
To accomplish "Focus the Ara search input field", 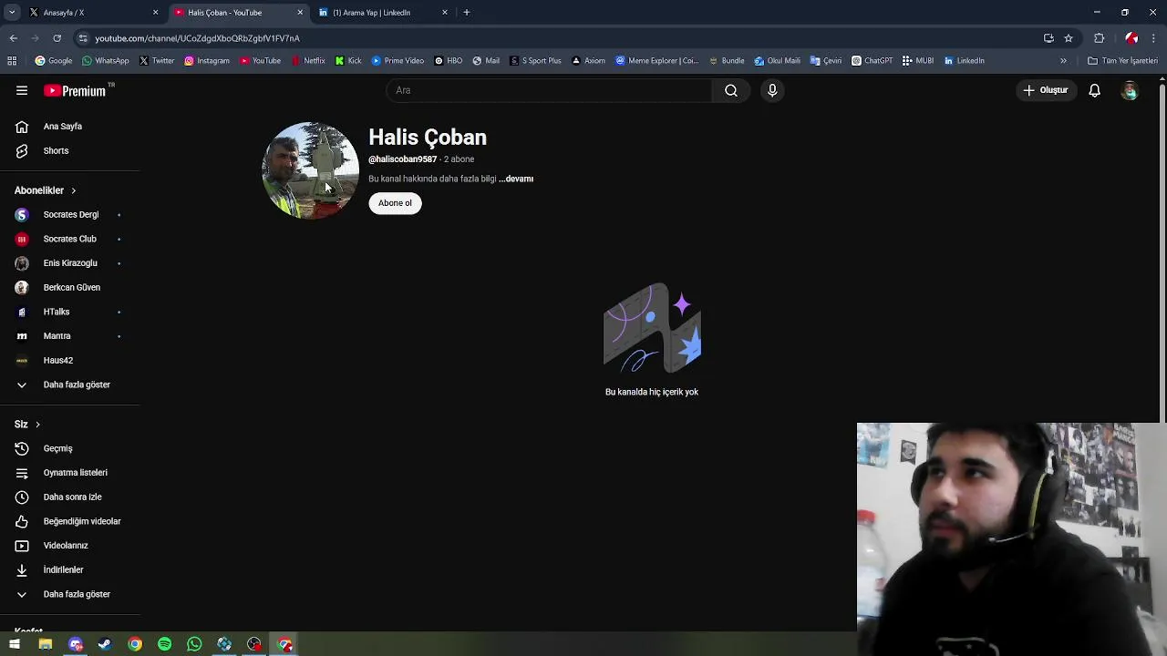I will coord(550,90).
